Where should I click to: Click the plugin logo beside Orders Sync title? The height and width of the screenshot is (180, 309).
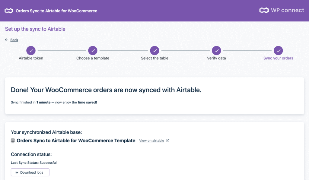(9, 11)
